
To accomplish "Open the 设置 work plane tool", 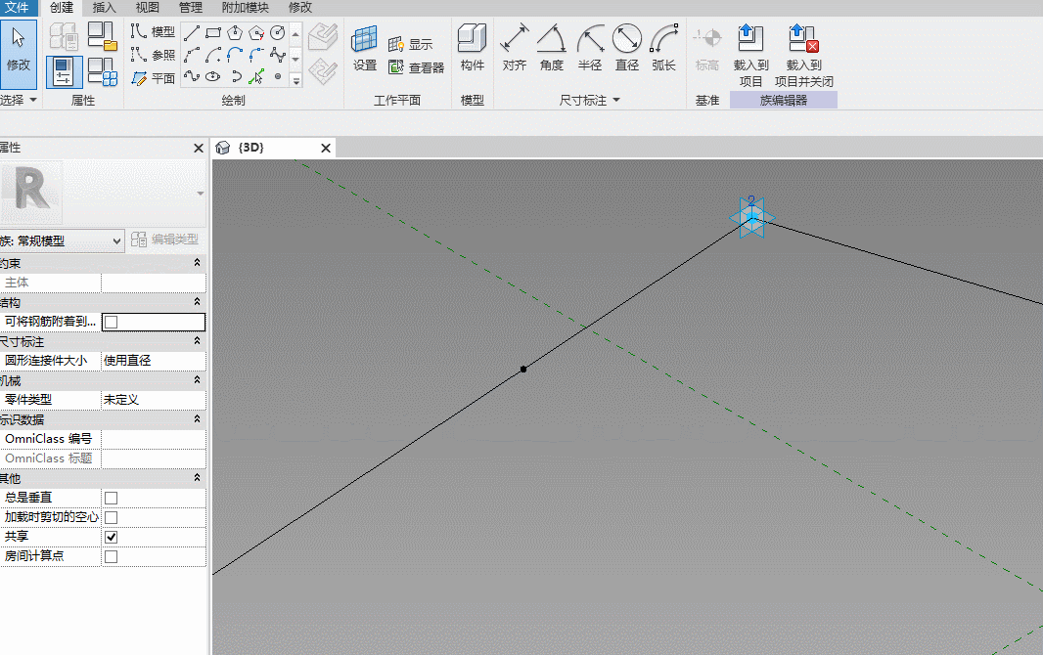I will click(x=365, y=48).
